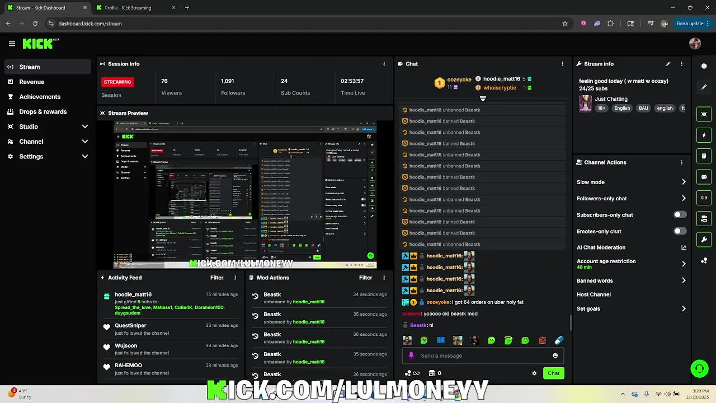The image size is (716, 403).
Task: Open the Mod Actions three-dot menu
Action: click(x=384, y=278)
